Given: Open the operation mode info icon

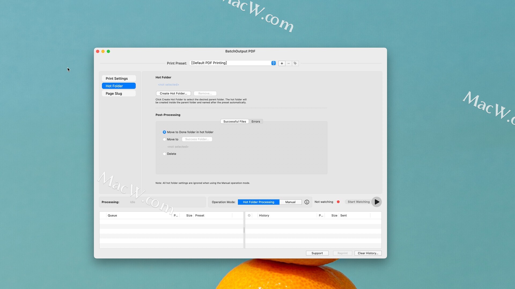Looking at the screenshot, I should click(x=307, y=202).
